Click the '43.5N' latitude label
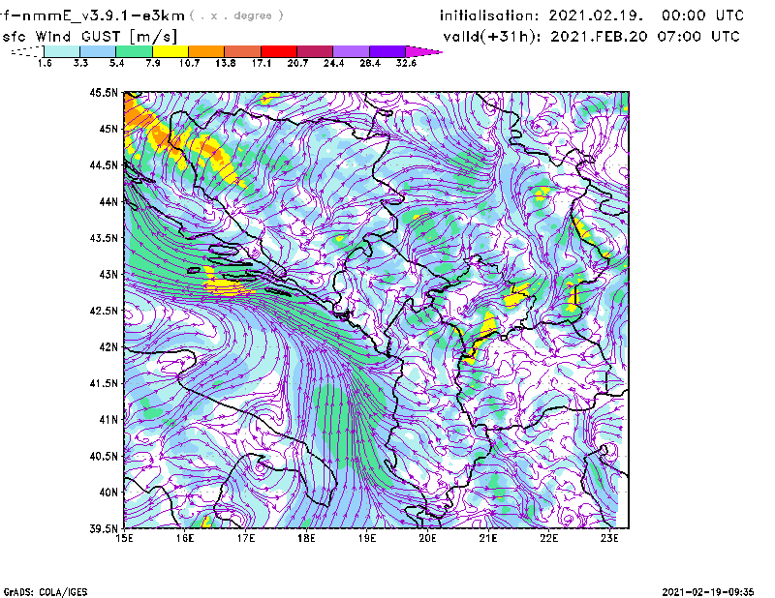 coord(104,237)
